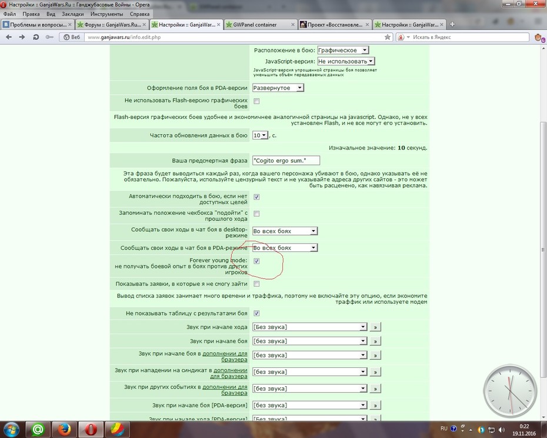Image resolution: width=547 pixels, height=438 pixels.
Task: Toggle 'Не использовать Flash-версию' checkbox
Action: click(x=256, y=101)
